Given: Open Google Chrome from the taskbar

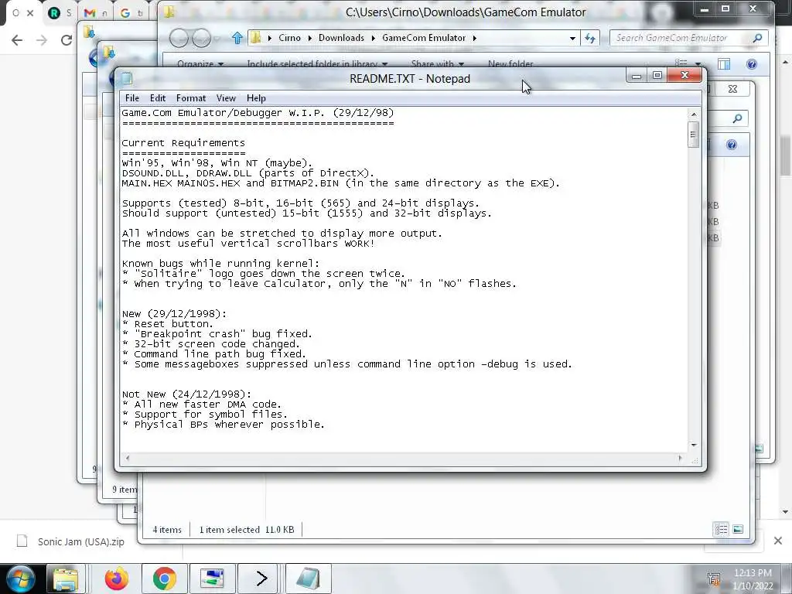Looking at the screenshot, I should click(x=164, y=579).
